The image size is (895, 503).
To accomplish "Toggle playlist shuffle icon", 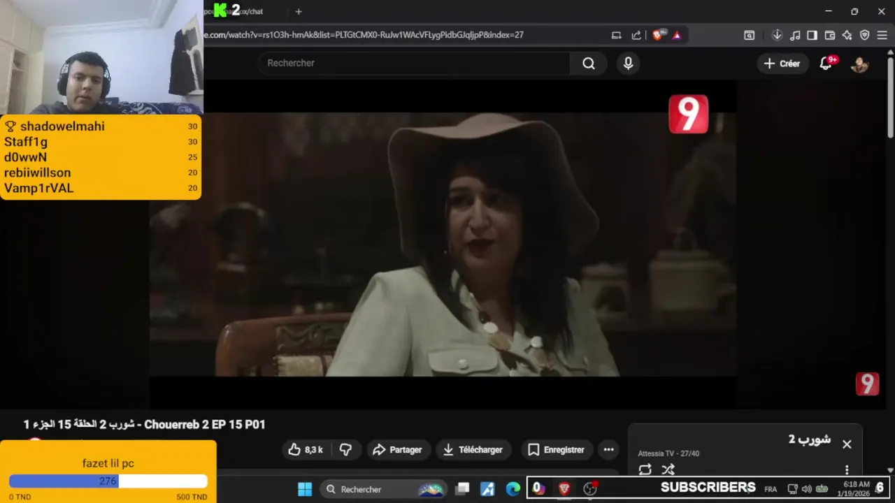I will tap(668, 469).
